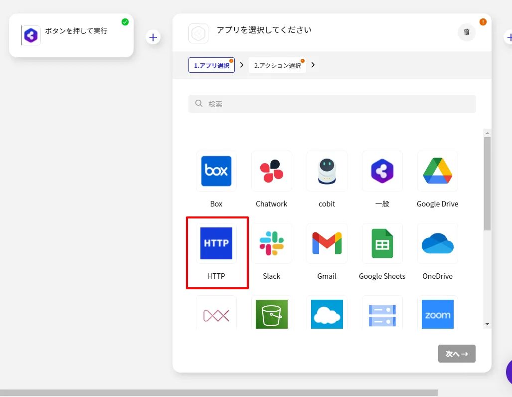Choose the OneDrive app icon
This screenshot has height=397, width=512.
[x=437, y=243]
